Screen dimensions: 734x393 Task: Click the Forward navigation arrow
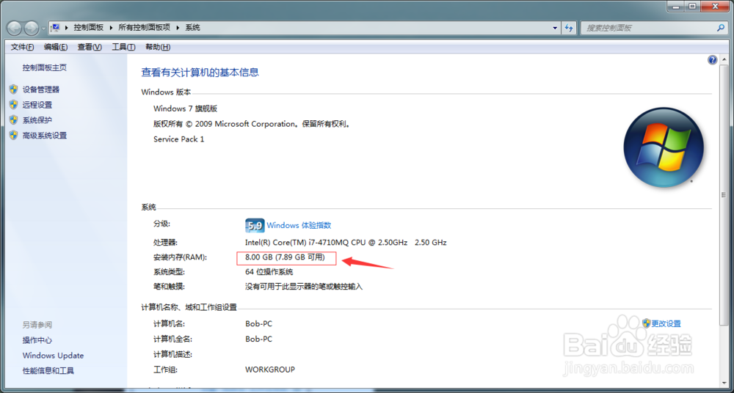(x=31, y=28)
